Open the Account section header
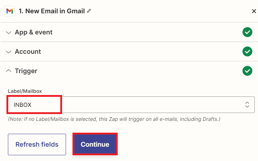Image resolution: width=258 pixels, height=161 pixels. (28, 52)
